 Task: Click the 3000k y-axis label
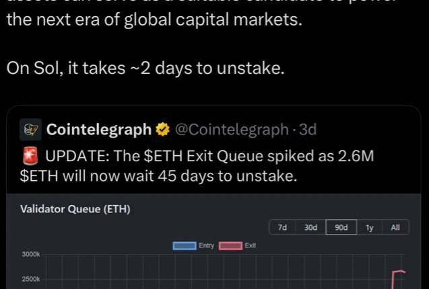[30, 255]
